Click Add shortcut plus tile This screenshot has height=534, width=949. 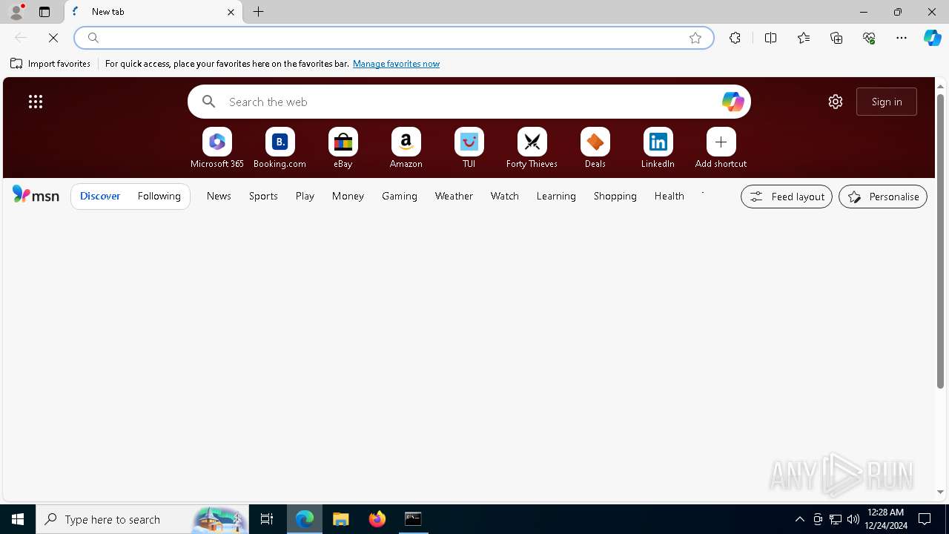(721, 148)
